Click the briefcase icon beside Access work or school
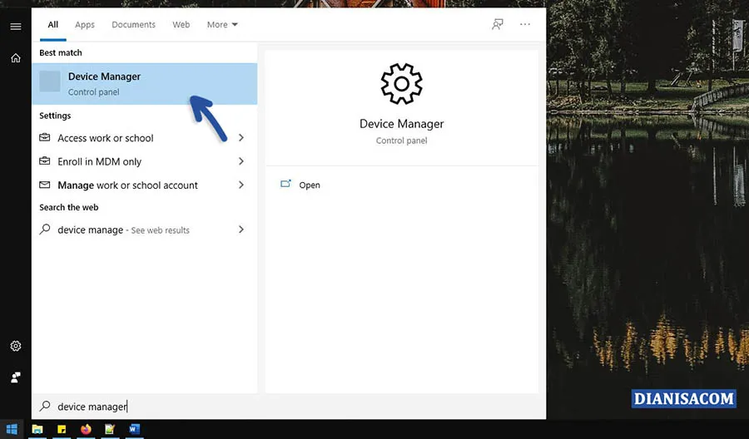This screenshot has height=439, width=749. [x=44, y=137]
